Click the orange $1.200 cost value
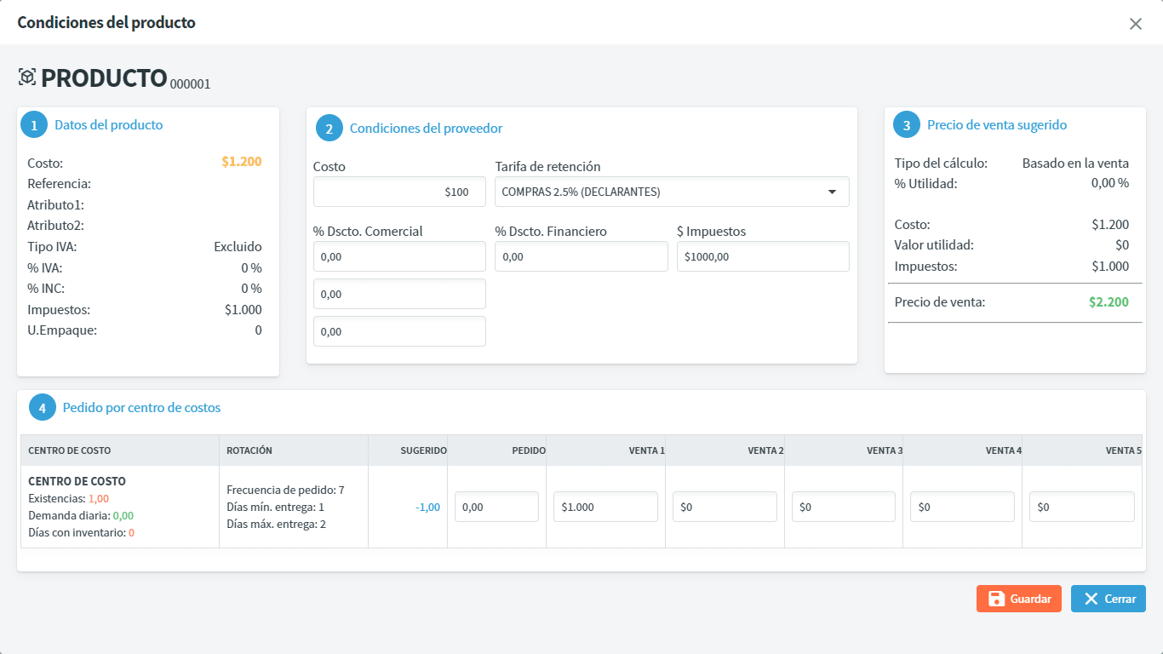This screenshot has width=1163, height=654. pyautogui.click(x=242, y=162)
